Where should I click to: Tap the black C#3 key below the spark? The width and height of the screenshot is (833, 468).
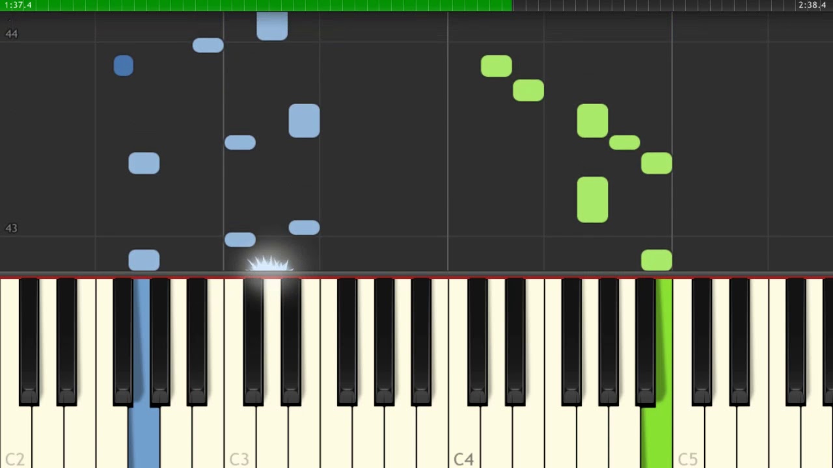click(253, 341)
